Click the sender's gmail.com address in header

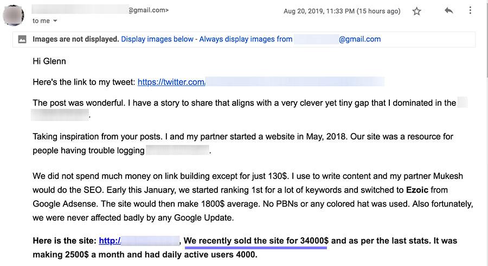(149, 10)
